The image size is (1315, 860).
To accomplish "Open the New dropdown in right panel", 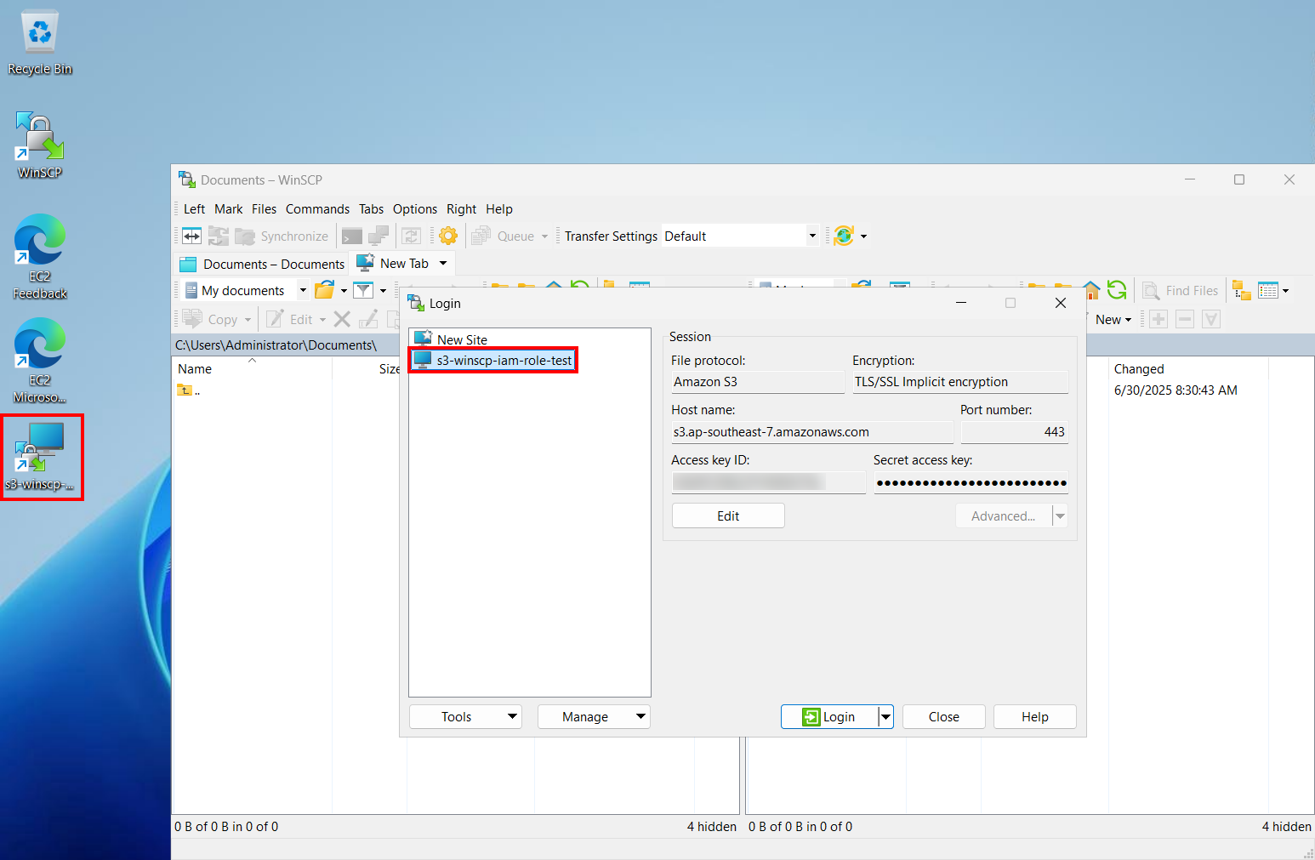I will [1113, 319].
